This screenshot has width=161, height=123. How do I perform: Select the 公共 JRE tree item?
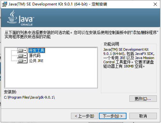coord(36,61)
